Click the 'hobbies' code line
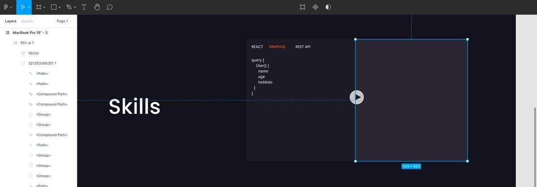The width and height of the screenshot is (537, 187). point(265,82)
